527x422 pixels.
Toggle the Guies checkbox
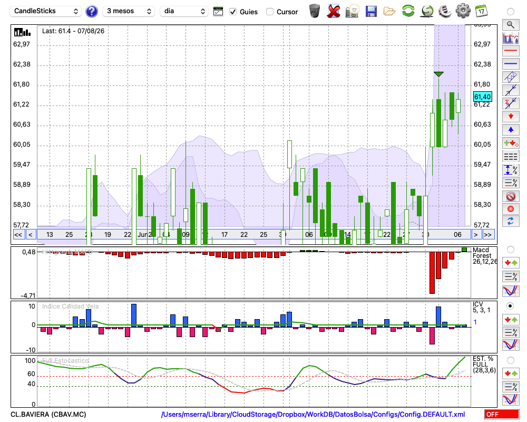pos(233,12)
